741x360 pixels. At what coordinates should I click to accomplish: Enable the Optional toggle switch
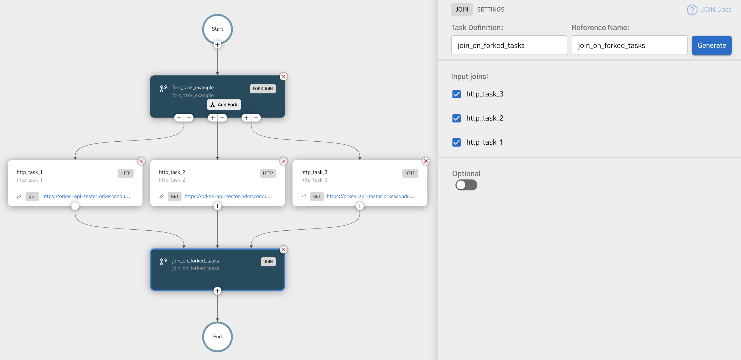pos(466,185)
